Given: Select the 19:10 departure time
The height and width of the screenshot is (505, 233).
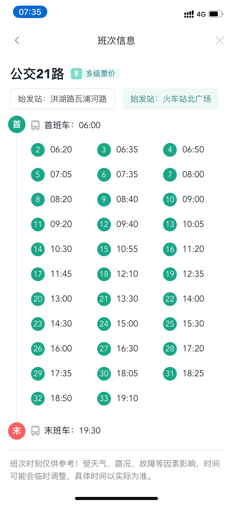Looking at the screenshot, I should pos(127,398).
